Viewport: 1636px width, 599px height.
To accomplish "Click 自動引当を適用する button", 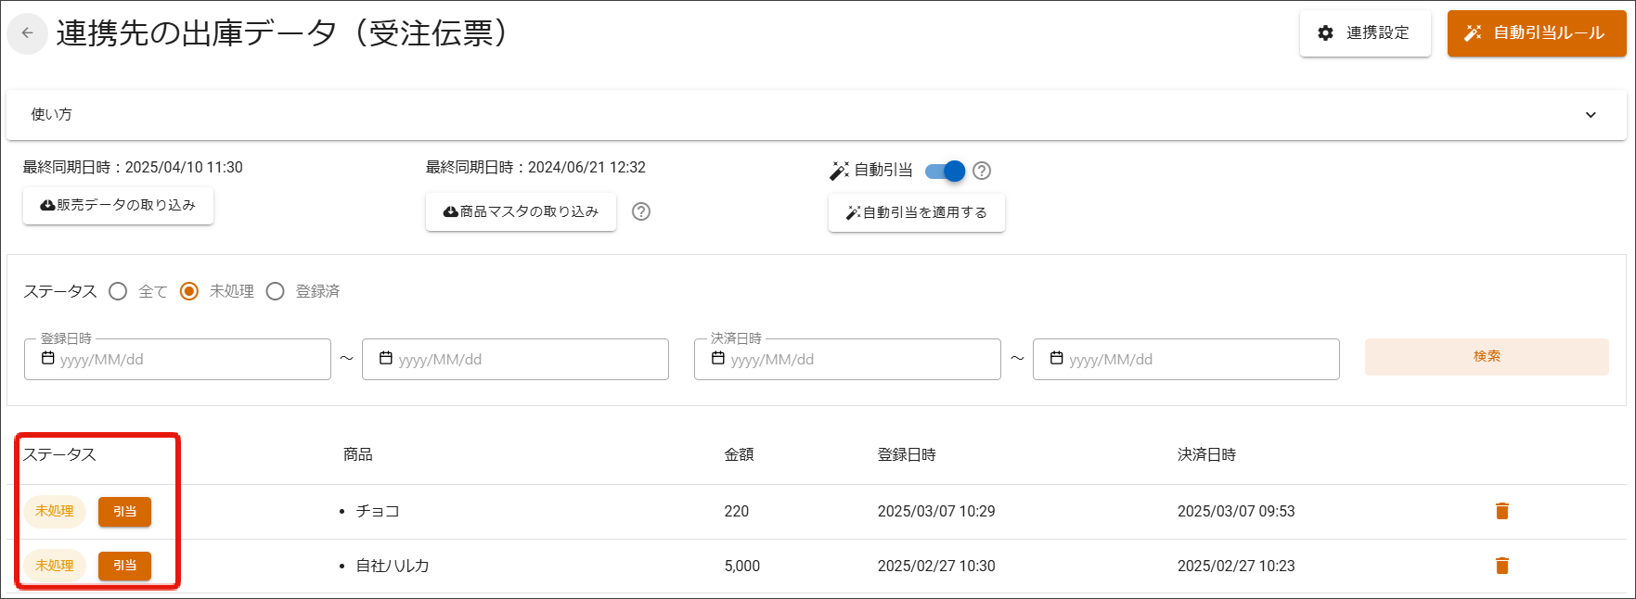I will click(x=916, y=212).
